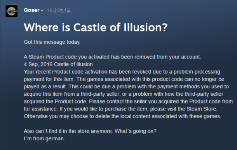Click the 'Your recent Product code activation' line
Viewport: 237px width, 150px height.
tap(122, 72)
